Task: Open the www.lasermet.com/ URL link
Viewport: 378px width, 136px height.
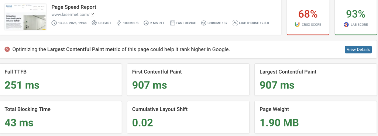Action: (71, 15)
